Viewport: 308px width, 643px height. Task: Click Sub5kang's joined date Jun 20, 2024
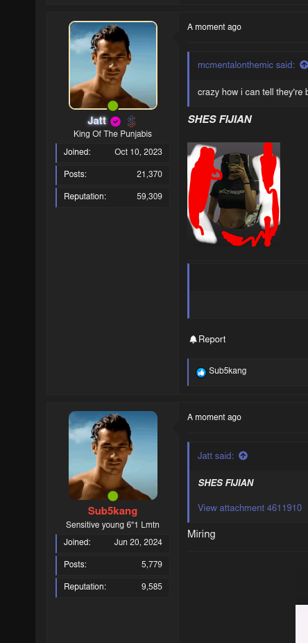(x=138, y=542)
